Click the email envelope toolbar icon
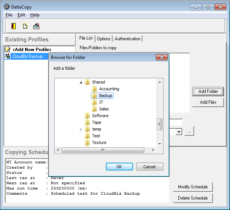 click(36, 26)
